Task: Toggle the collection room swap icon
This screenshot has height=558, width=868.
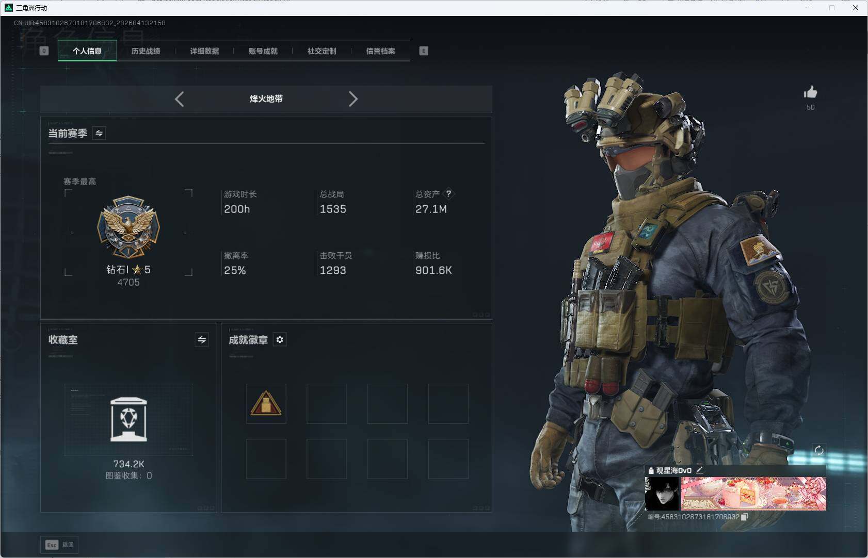Action: 202,340
